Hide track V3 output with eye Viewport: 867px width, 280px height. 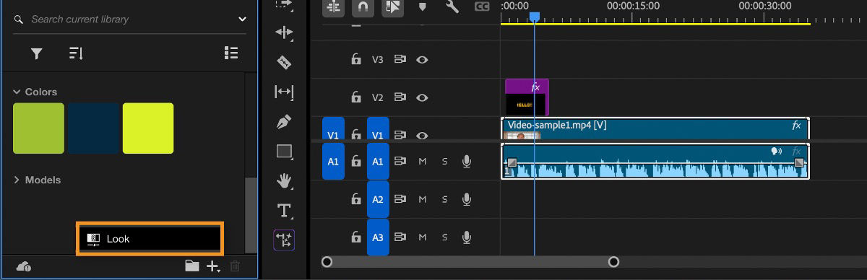tap(423, 60)
